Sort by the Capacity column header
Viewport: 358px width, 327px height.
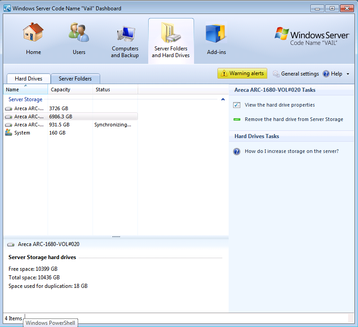click(x=70, y=90)
